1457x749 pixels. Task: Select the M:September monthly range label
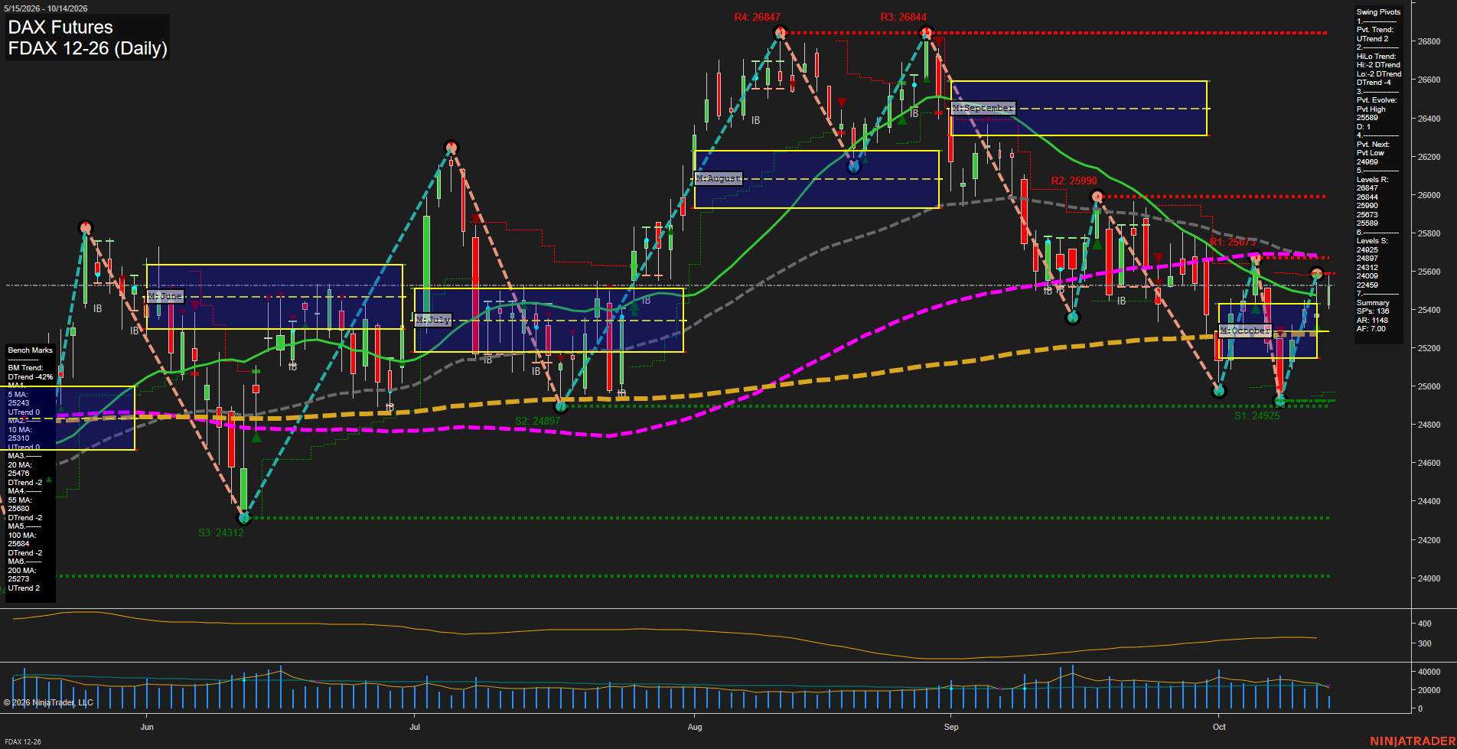click(983, 108)
